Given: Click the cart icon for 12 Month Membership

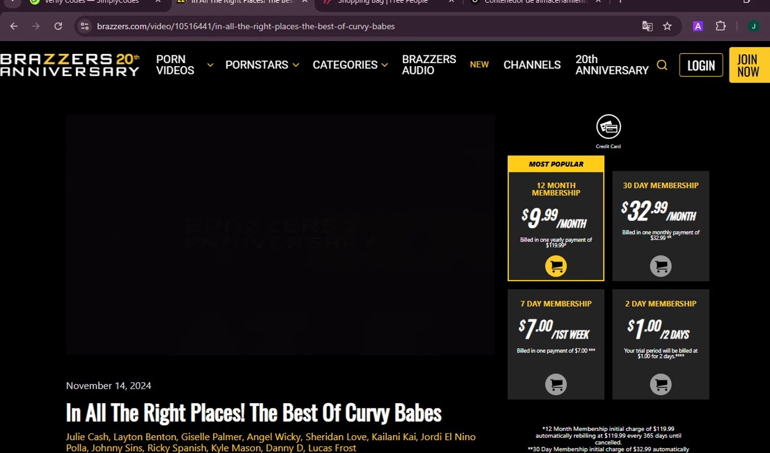Looking at the screenshot, I should click(x=556, y=266).
